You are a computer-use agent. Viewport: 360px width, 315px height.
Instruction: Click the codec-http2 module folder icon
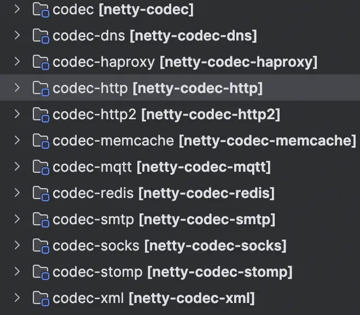tap(41, 114)
